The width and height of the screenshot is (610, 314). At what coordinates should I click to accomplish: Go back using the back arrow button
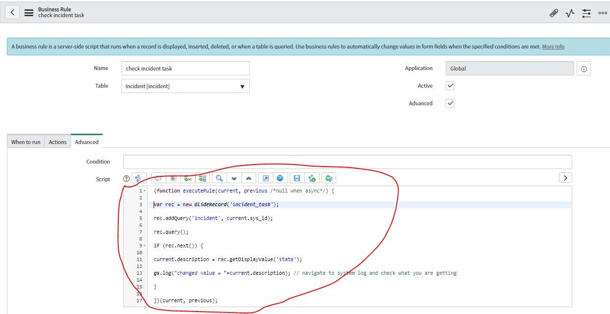(12, 12)
